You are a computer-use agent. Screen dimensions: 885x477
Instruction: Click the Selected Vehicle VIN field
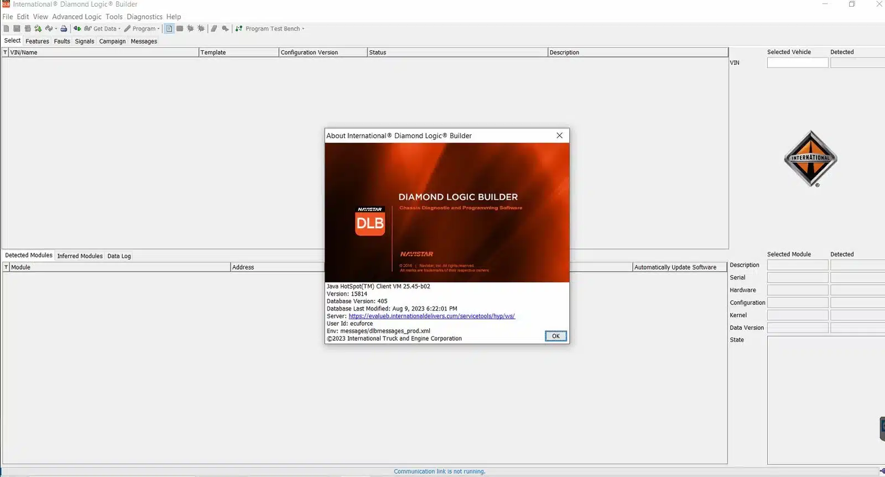click(x=797, y=63)
